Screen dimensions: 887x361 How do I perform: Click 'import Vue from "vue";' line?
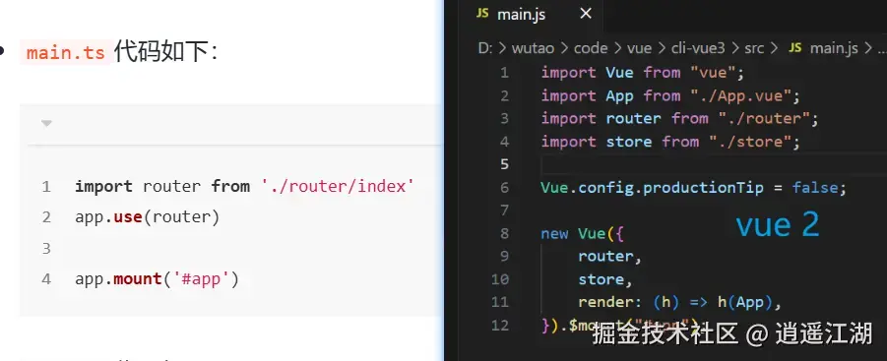642,73
